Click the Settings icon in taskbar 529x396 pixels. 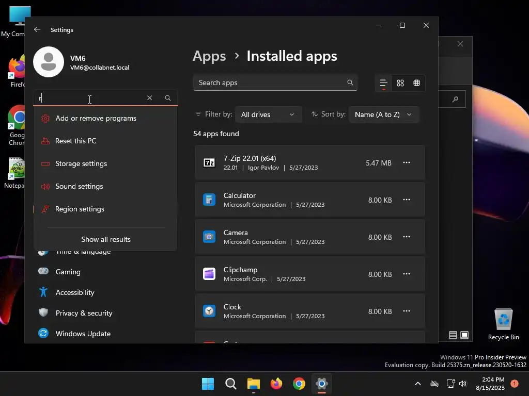(322, 384)
